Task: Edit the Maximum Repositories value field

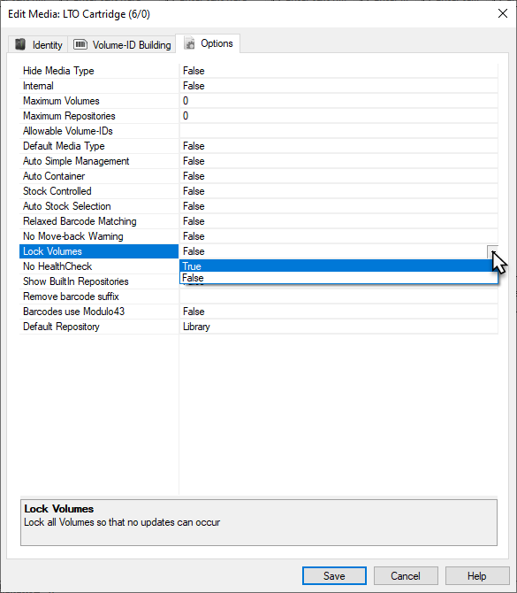Action: click(x=338, y=116)
